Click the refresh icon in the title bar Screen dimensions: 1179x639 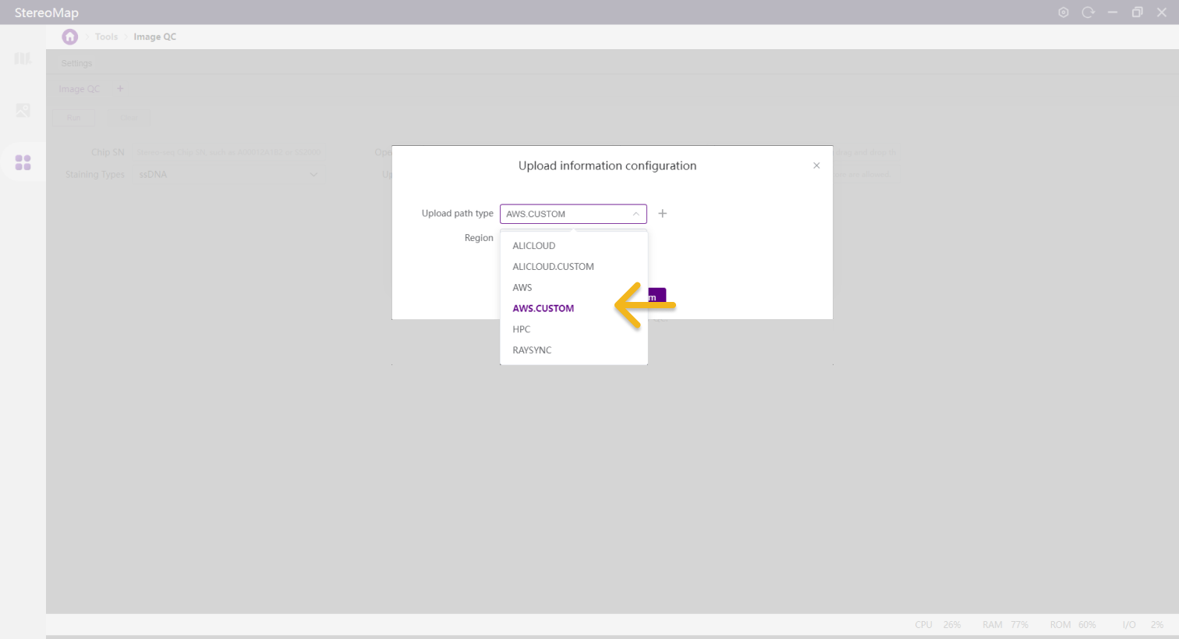(1088, 12)
